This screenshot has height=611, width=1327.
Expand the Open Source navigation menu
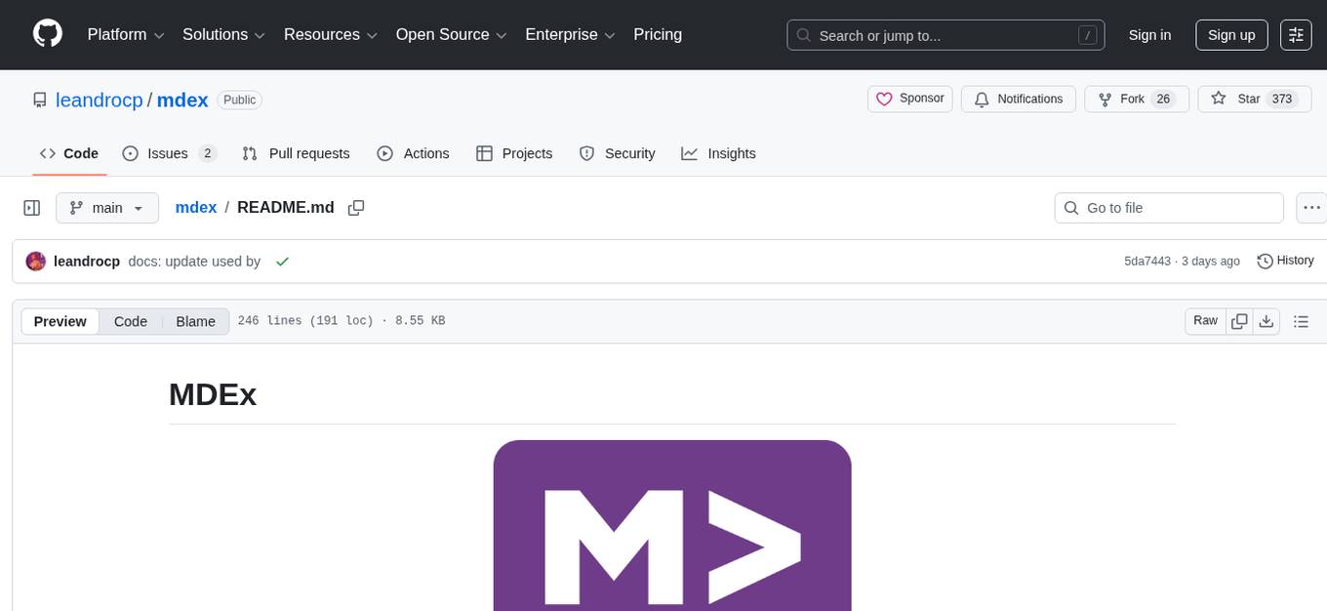[x=451, y=34]
